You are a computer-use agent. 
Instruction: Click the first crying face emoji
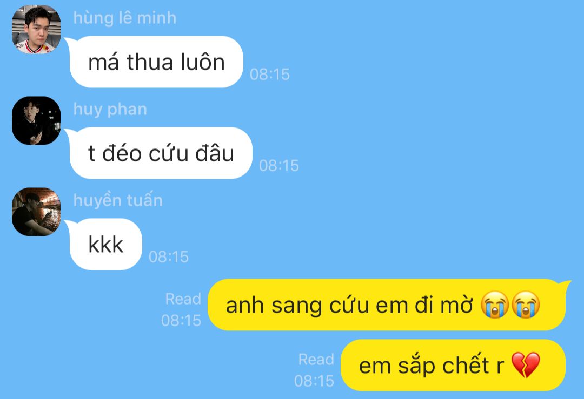495,305
